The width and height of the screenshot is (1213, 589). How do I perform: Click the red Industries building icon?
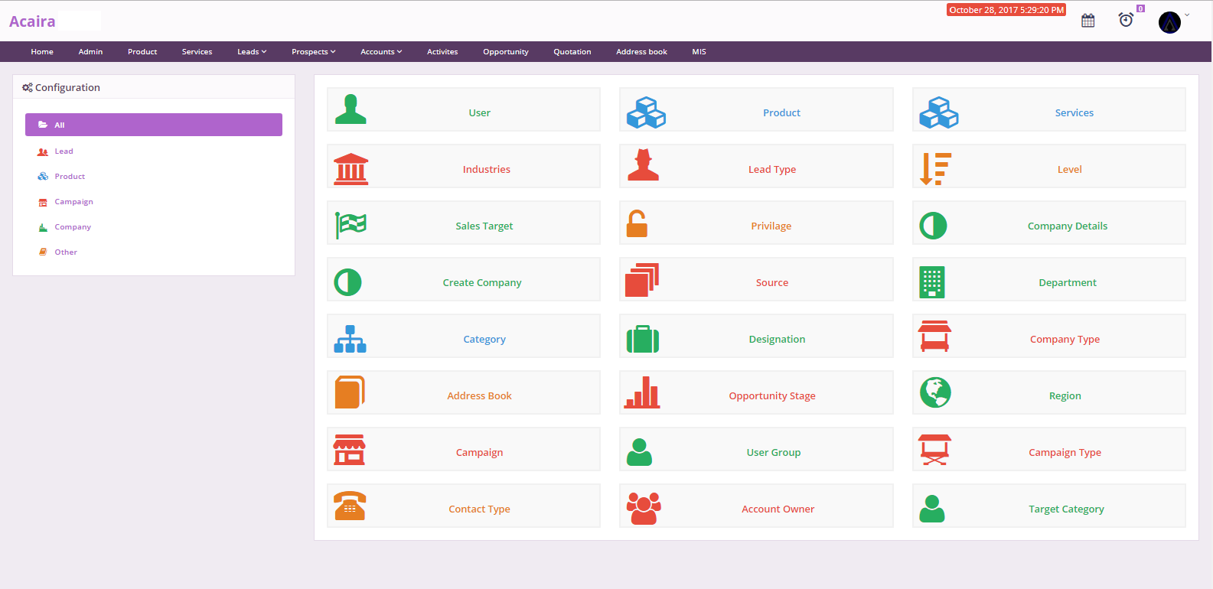tap(351, 169)
